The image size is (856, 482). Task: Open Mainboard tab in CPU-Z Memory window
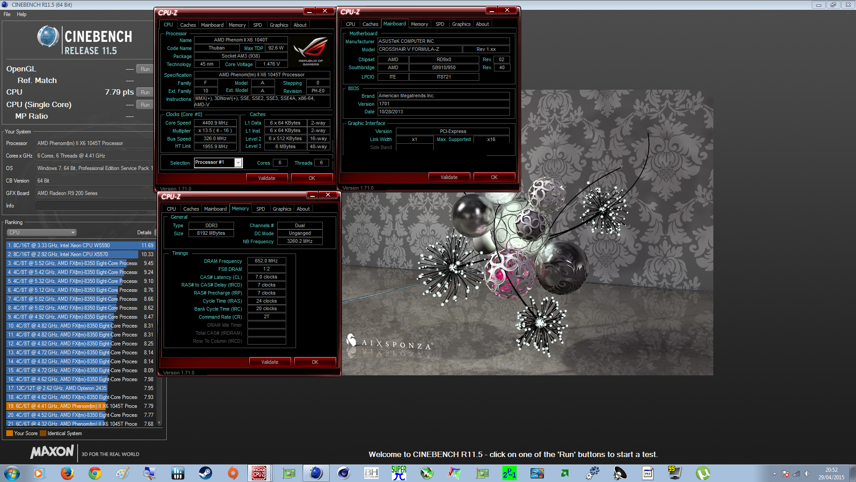215,209
